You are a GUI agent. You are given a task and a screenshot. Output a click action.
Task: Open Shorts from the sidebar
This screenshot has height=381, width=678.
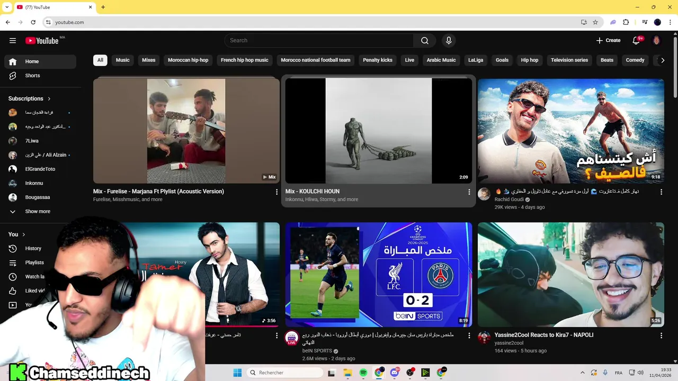pyautogui.click(x=40, y=76)
